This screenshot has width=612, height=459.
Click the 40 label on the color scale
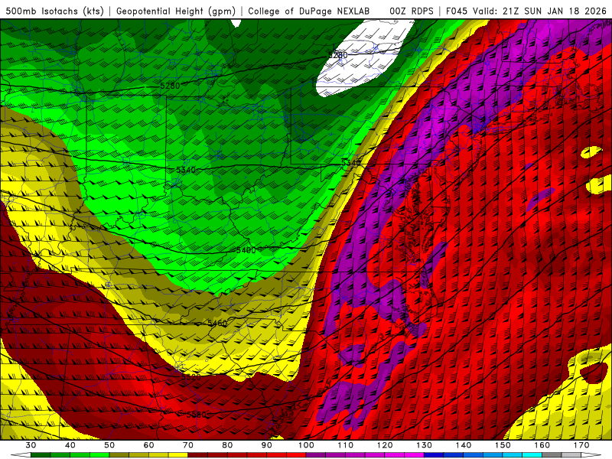pyautogui.click(x=70, y=445)
